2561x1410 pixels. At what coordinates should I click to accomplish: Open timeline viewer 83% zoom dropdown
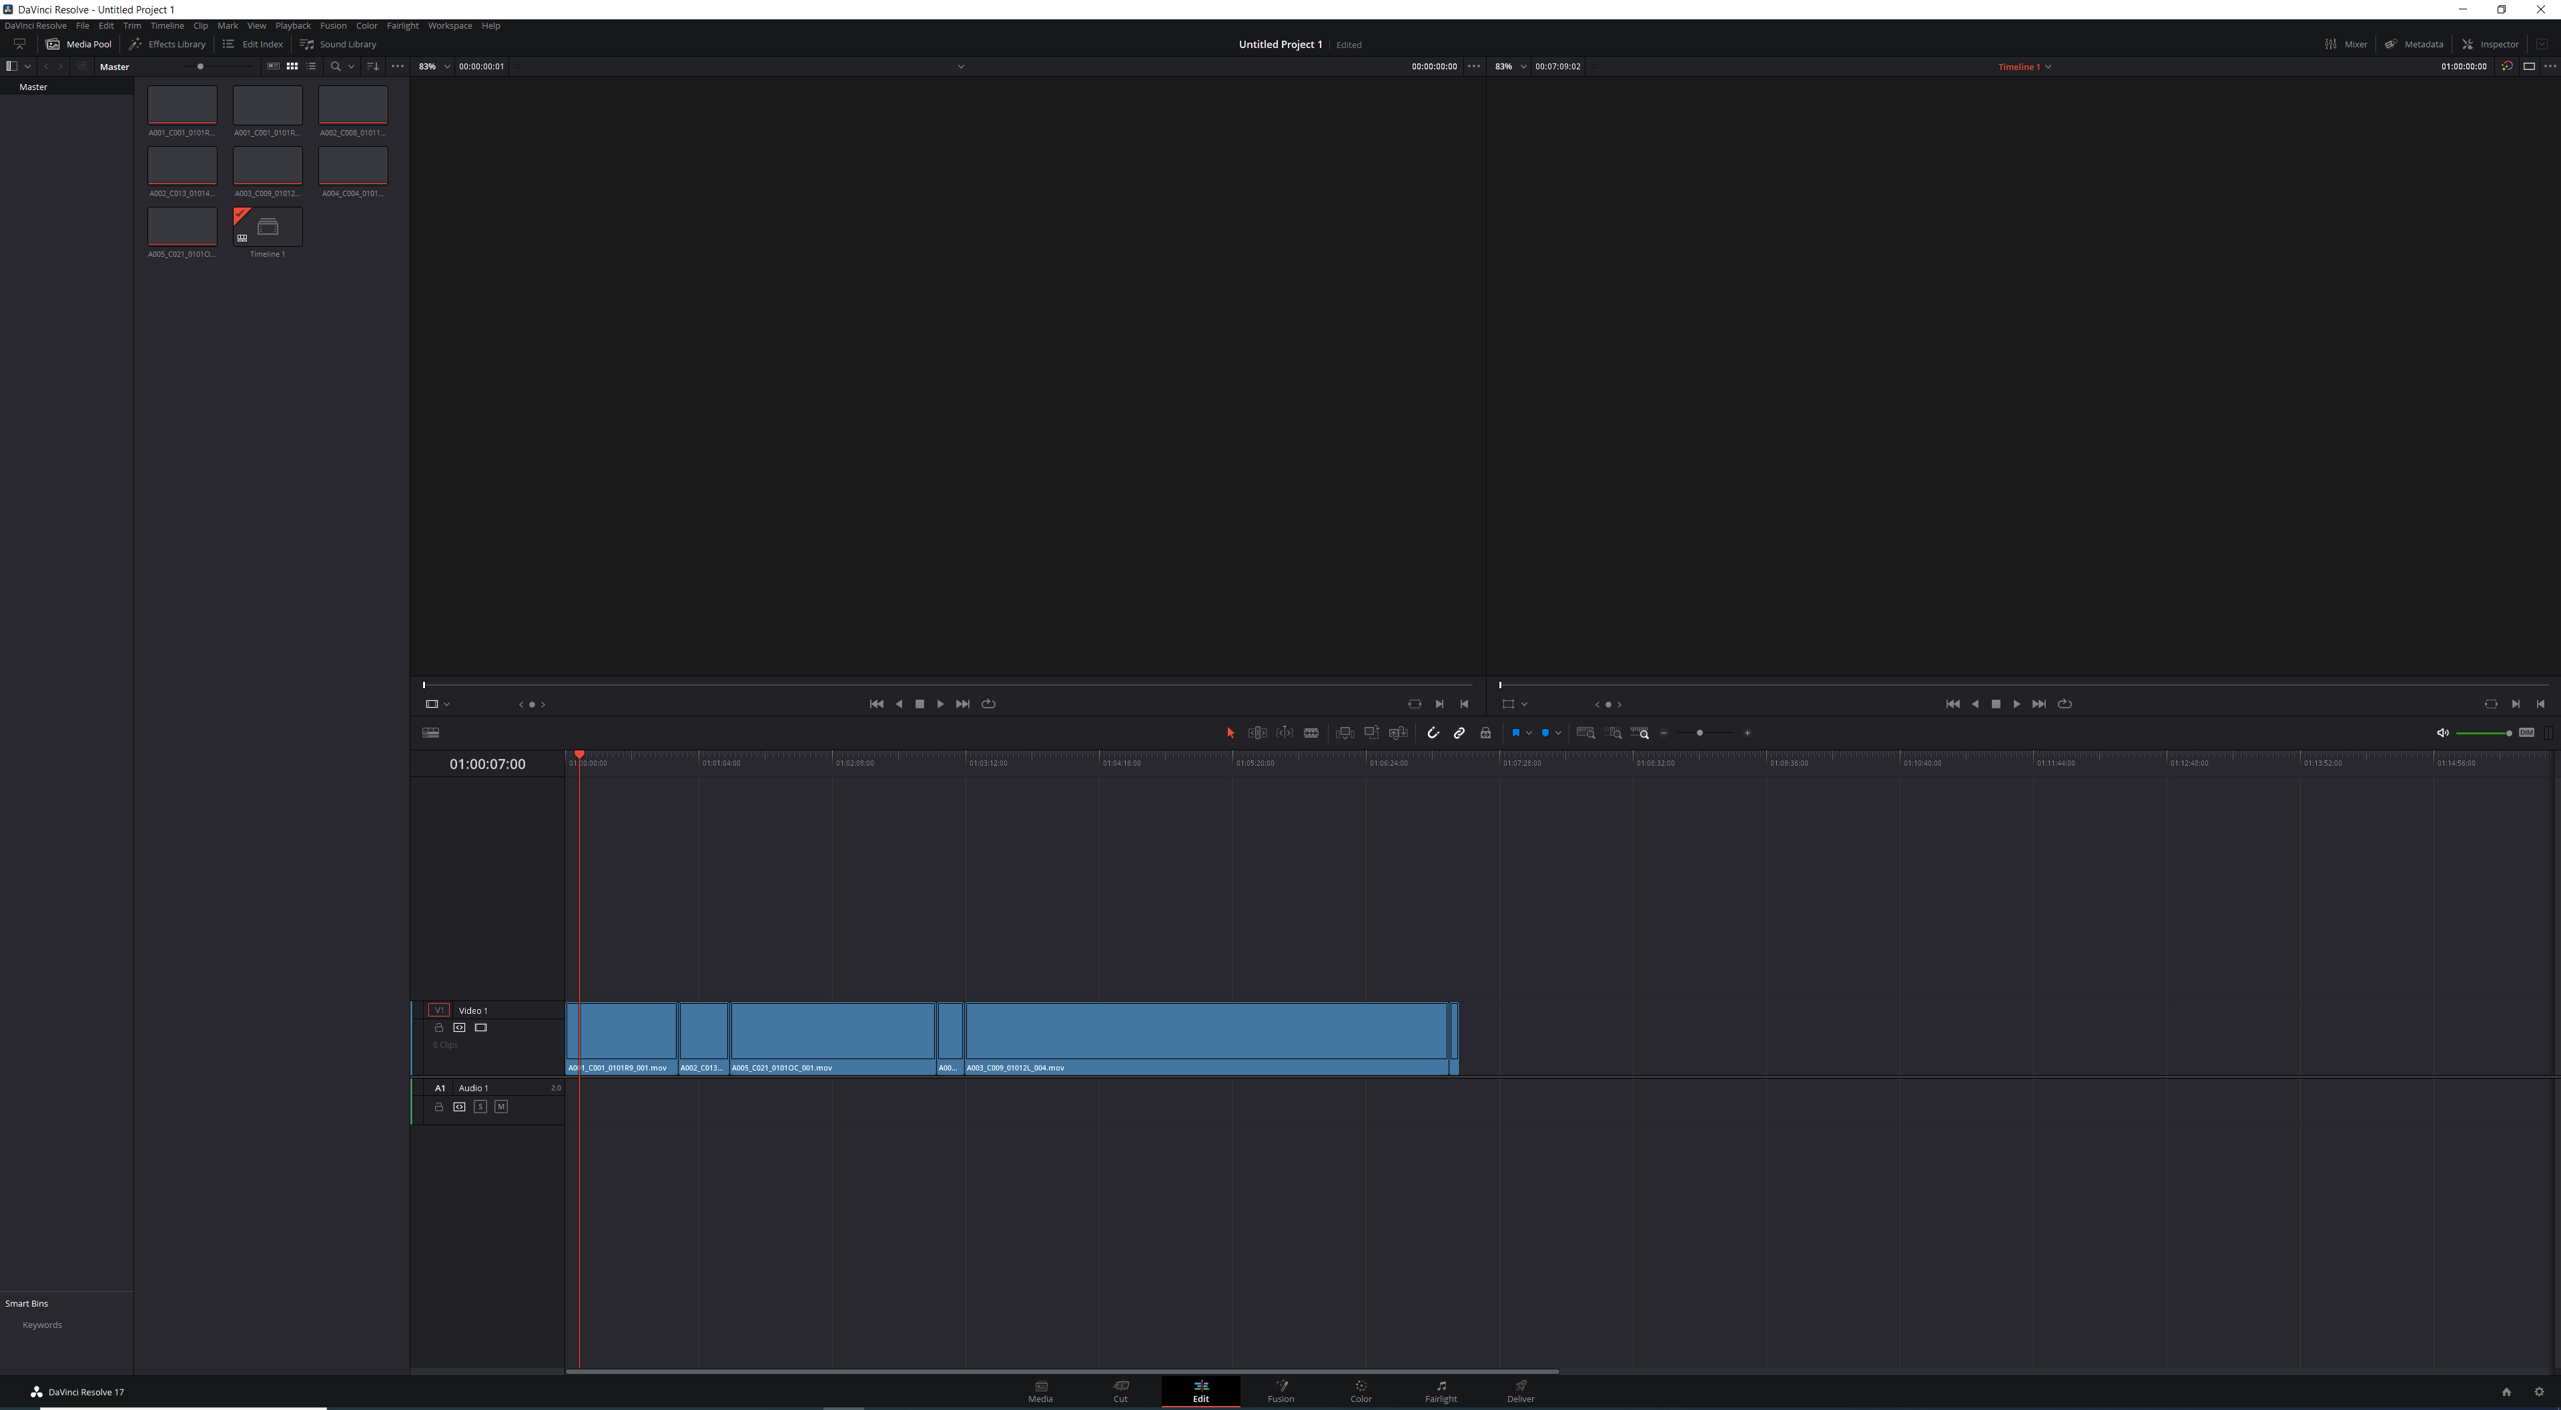coord(1510,67)
